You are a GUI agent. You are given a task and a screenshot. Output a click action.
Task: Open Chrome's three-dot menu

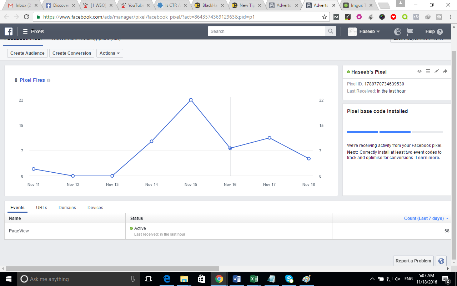(x=450, y=17)
